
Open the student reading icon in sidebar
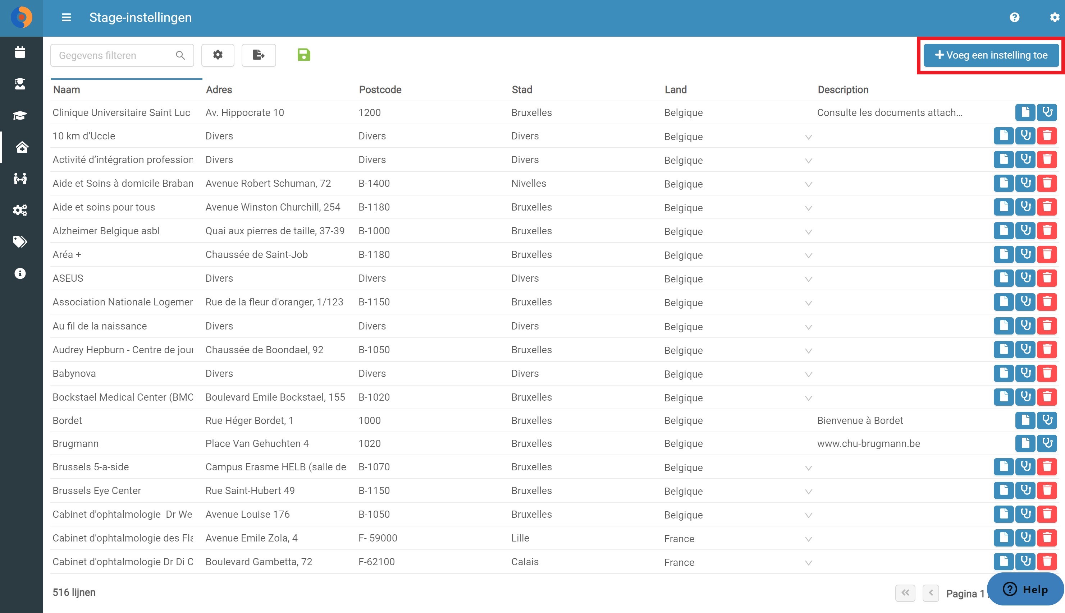click(x=20, y=84)
